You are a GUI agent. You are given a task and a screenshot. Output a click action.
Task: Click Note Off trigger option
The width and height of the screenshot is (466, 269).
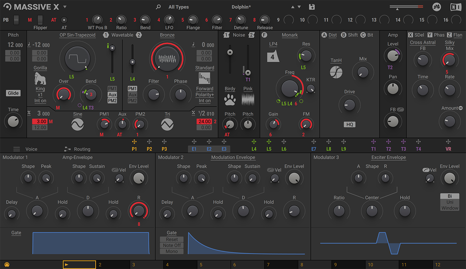tap(172, 245)
